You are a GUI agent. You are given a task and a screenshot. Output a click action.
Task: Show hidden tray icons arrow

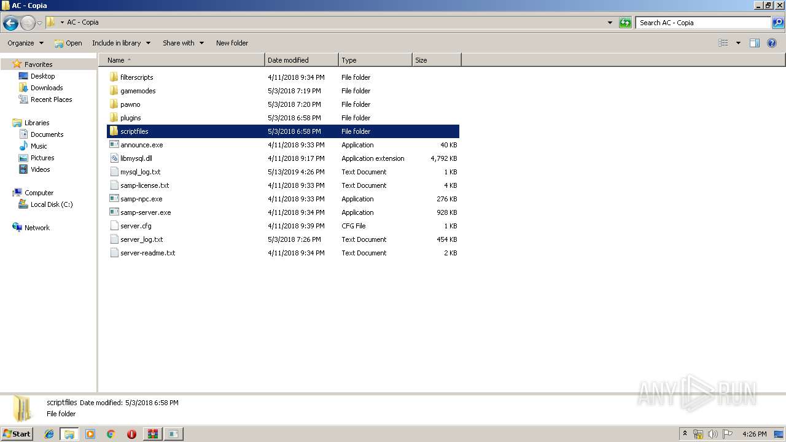pos(685,434)
